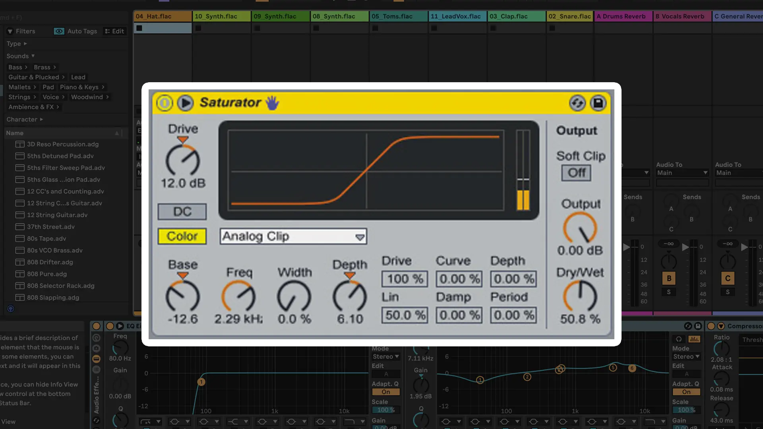Click clip stop button under 09_Synth.flac
The width and height of the screenshot is (763, 429).
tap(257, 28)
